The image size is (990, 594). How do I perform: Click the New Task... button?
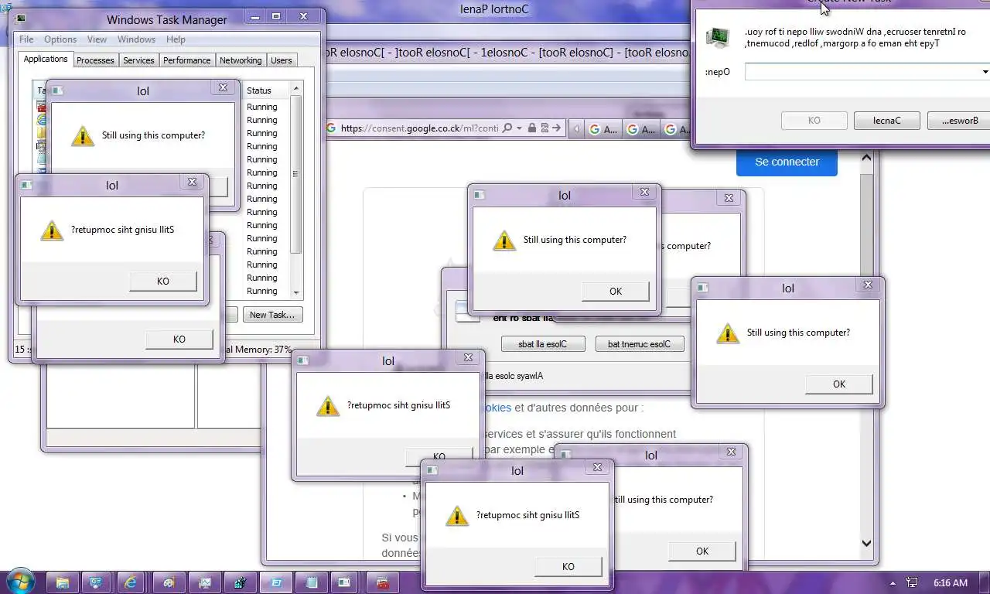(272, 315)
